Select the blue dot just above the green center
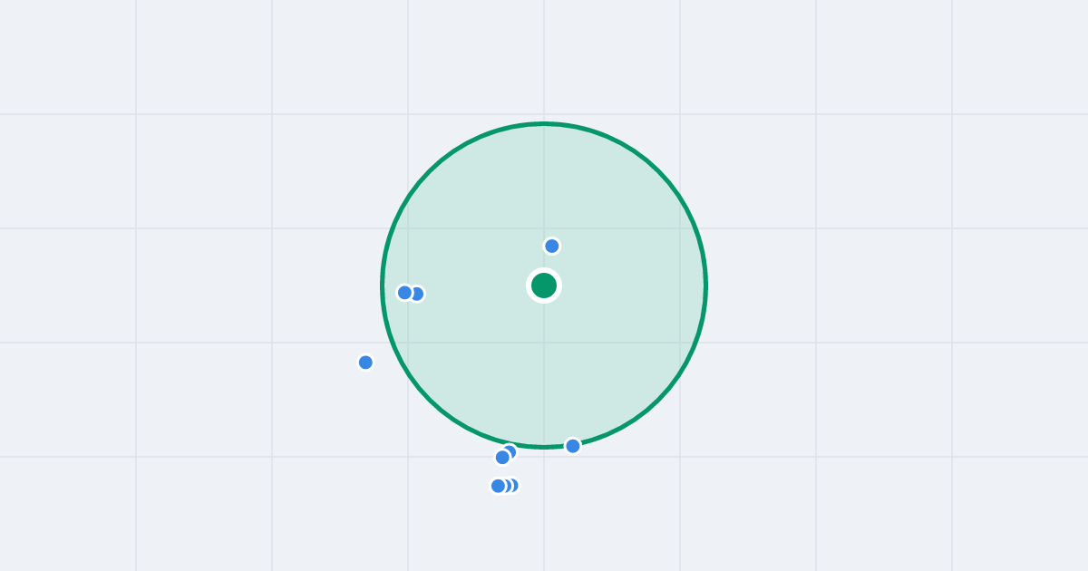The image size is (1088, 571). pos(552,246)
